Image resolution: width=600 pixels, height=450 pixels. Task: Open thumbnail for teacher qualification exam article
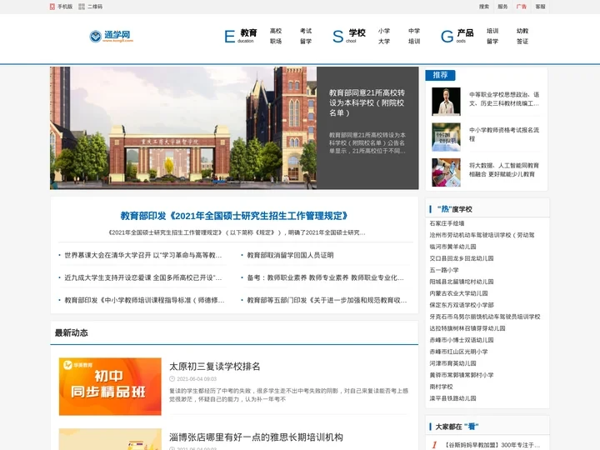click(x=446, y=137)
